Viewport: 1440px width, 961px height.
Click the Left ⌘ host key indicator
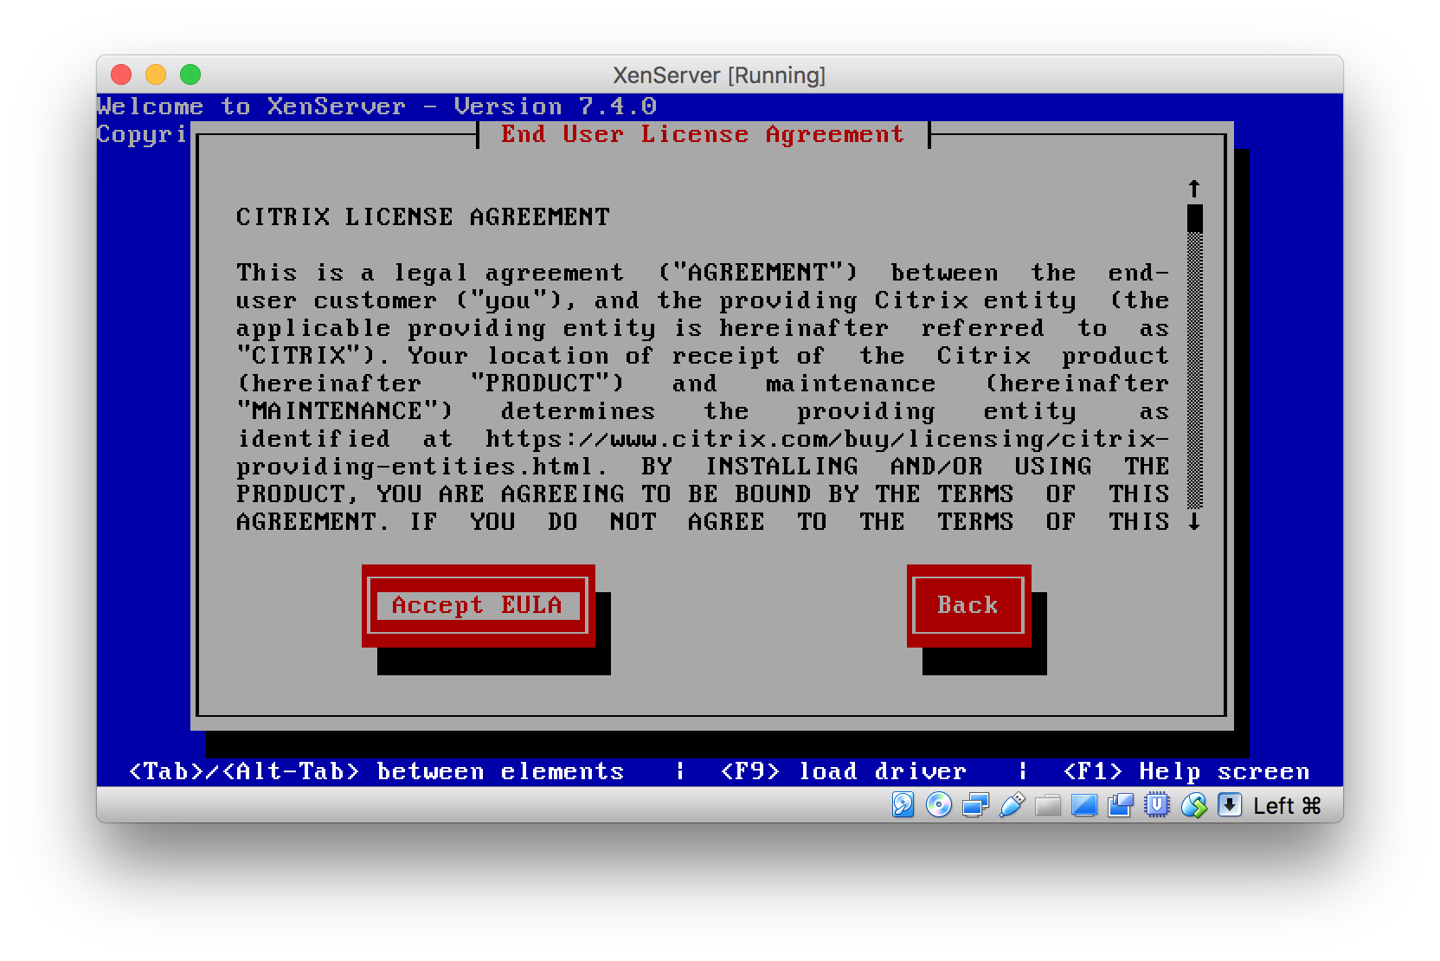(x=1288, y=806)
